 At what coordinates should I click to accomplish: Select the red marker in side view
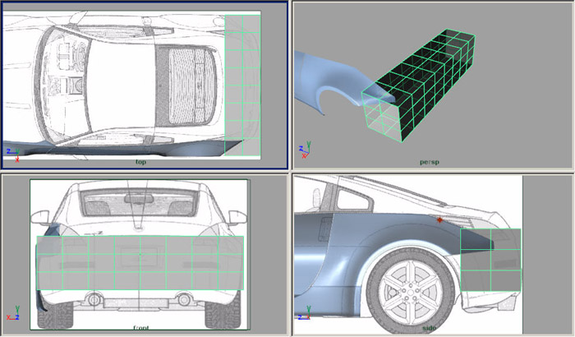click(441, 220)
